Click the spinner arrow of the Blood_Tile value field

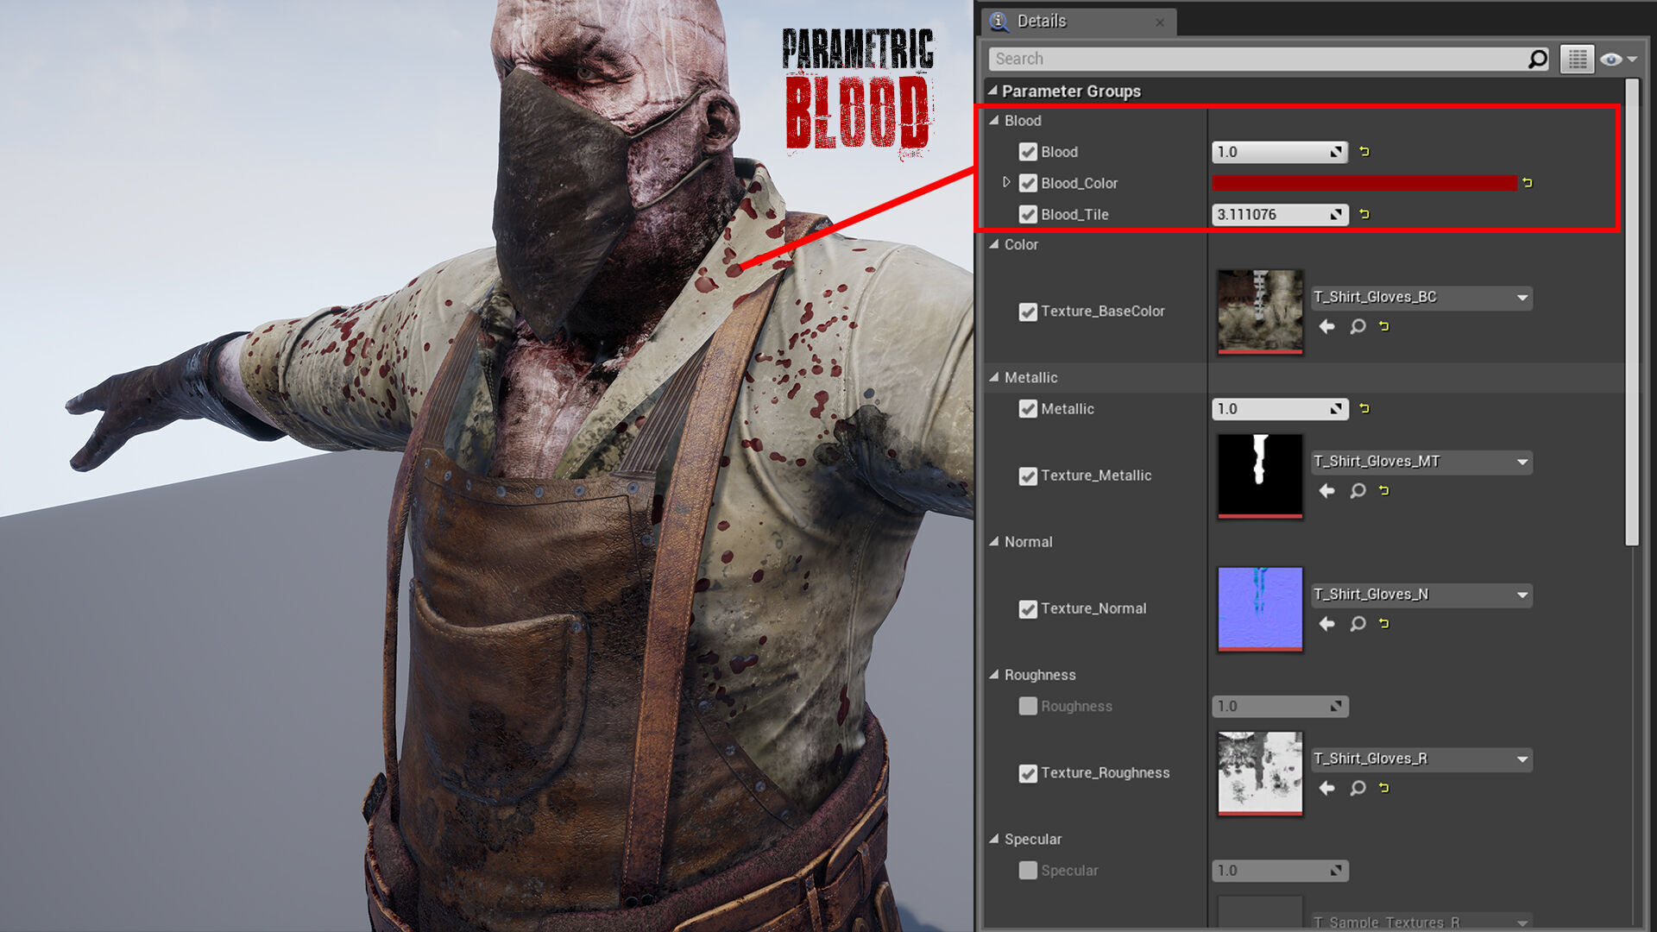coord(1336,214)
